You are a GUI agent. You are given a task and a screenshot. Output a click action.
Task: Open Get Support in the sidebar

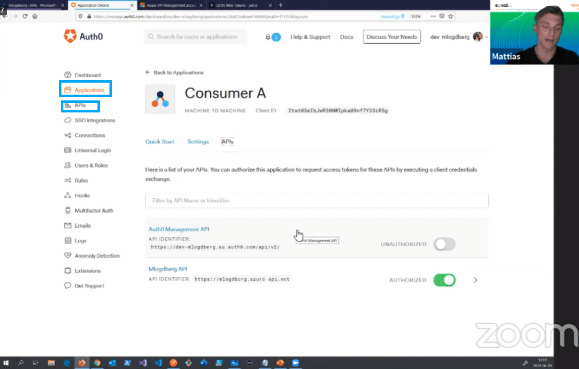(84, 286)
